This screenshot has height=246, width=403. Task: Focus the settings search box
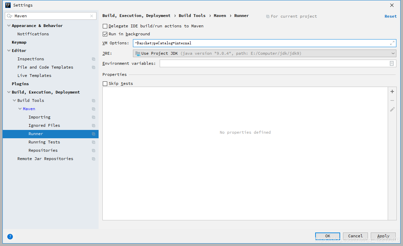coord(51,16)
